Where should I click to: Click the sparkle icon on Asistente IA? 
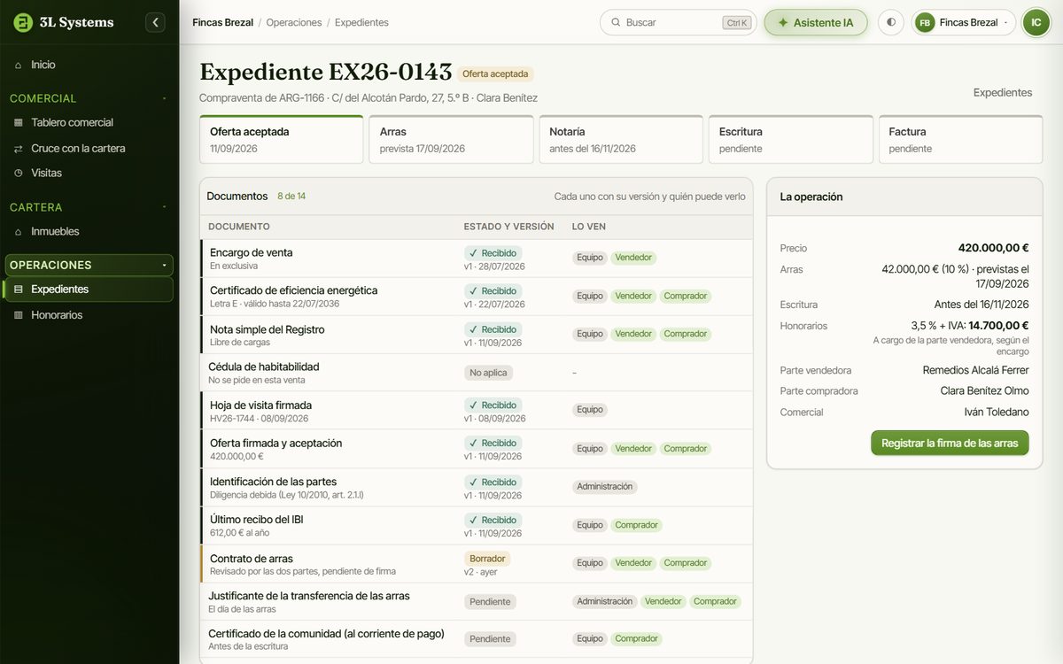(x=782, y=22)
